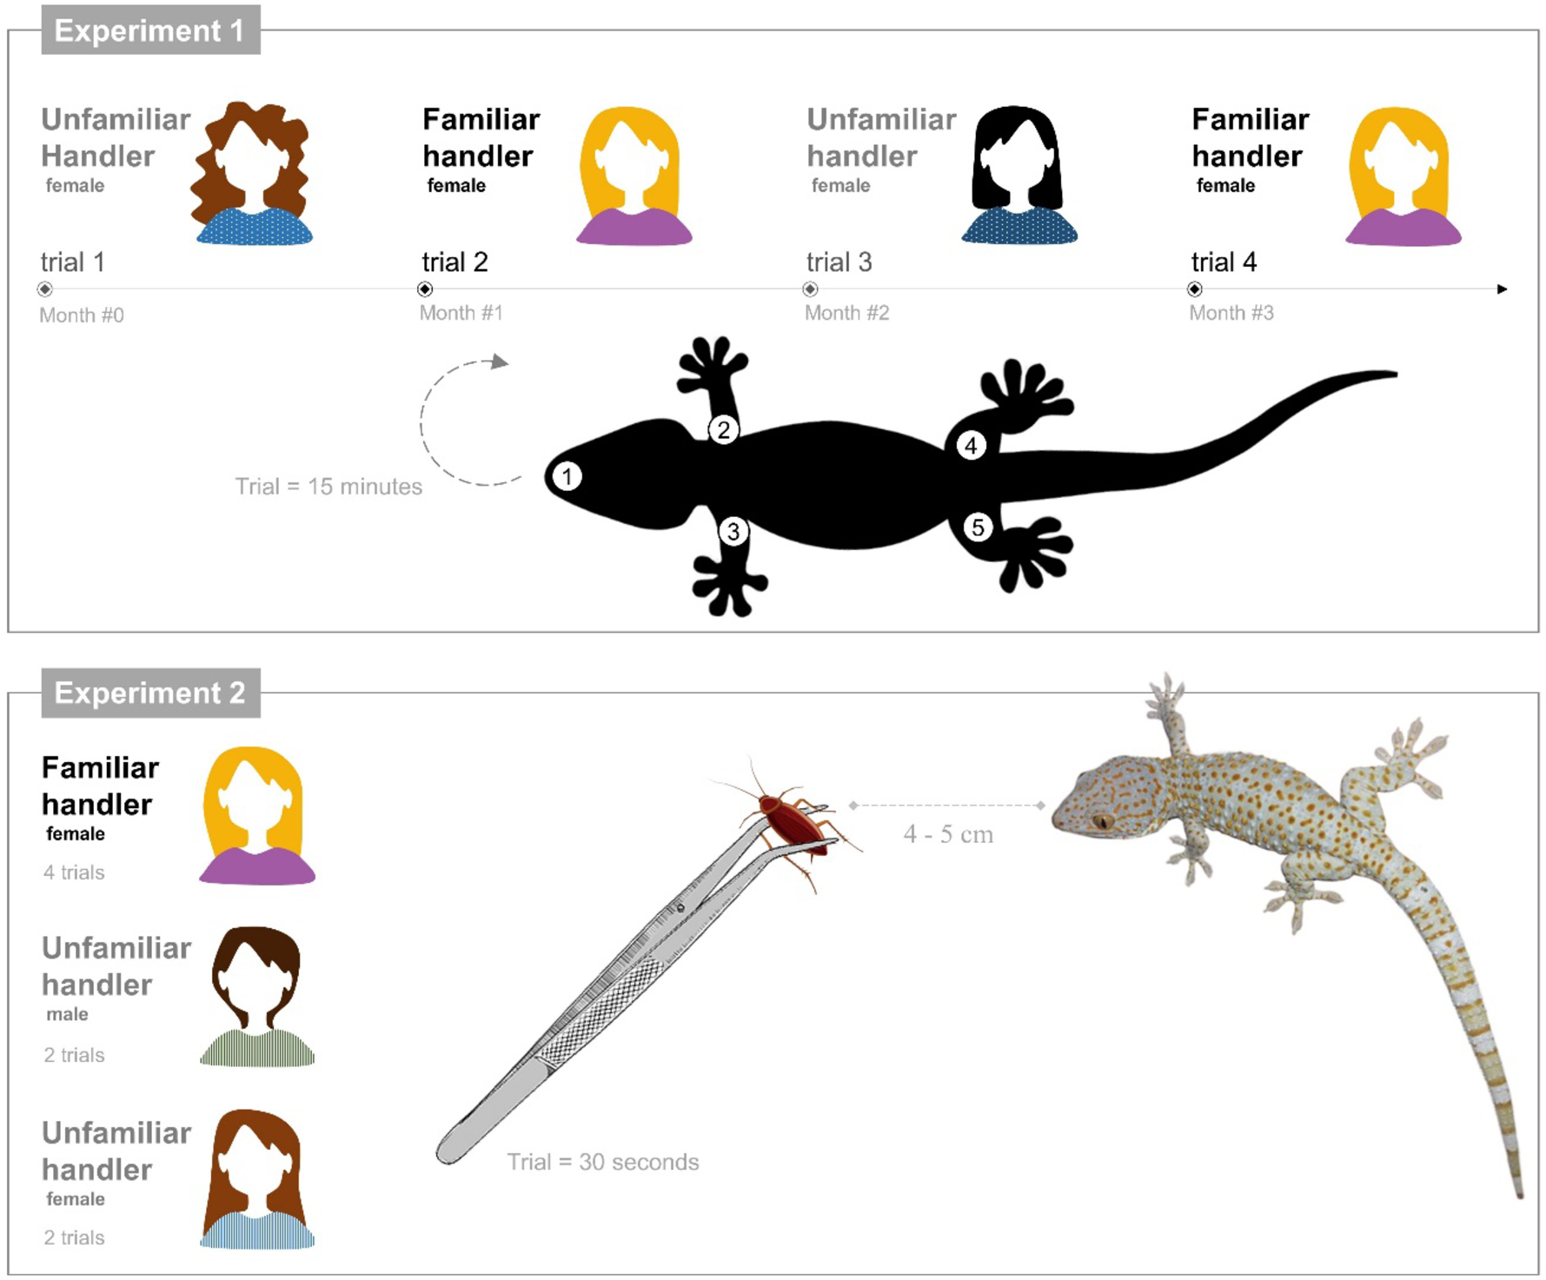Click the metal tweezers illustration
This screenshot has height=1280, width=1546.
[x=637, y=984]
